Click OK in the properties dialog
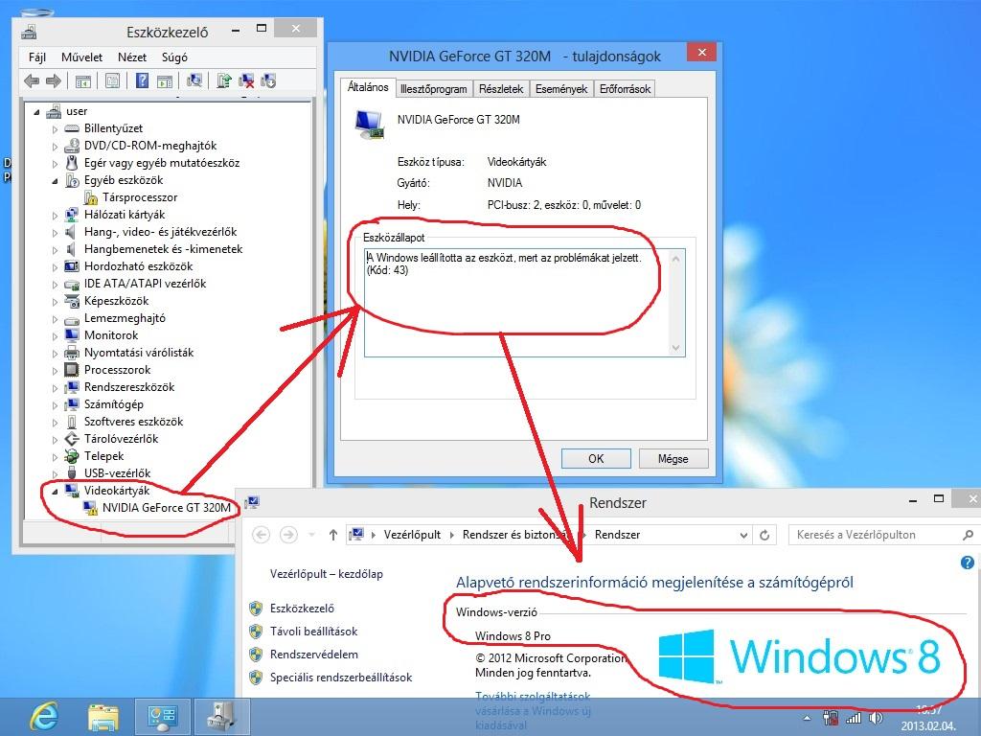The image size is (981, 736). 596,459
